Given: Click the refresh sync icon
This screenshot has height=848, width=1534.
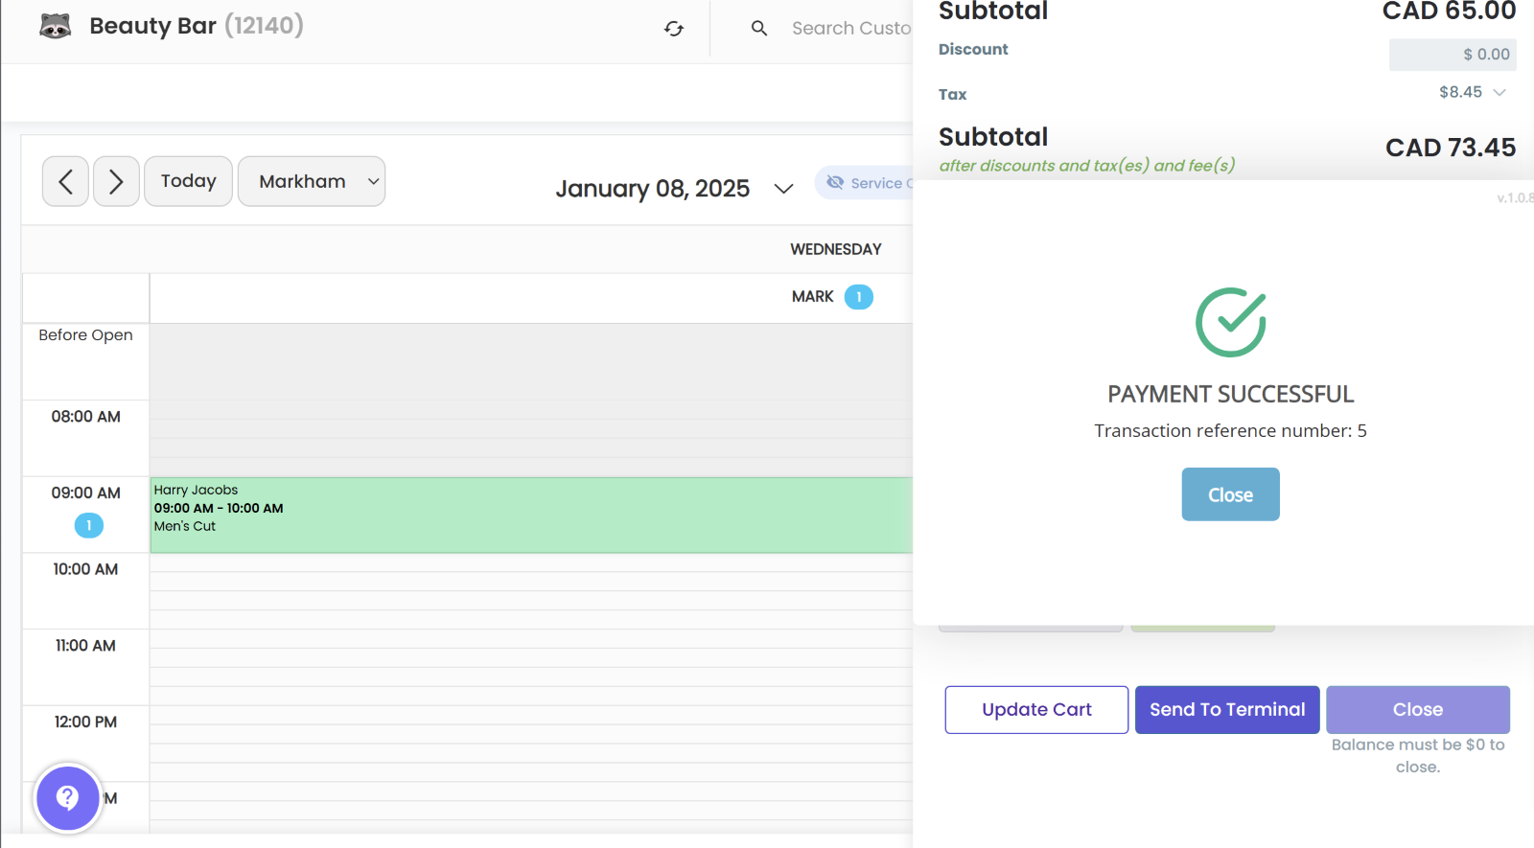Looking at the screenshot, I should pos(674,29).
